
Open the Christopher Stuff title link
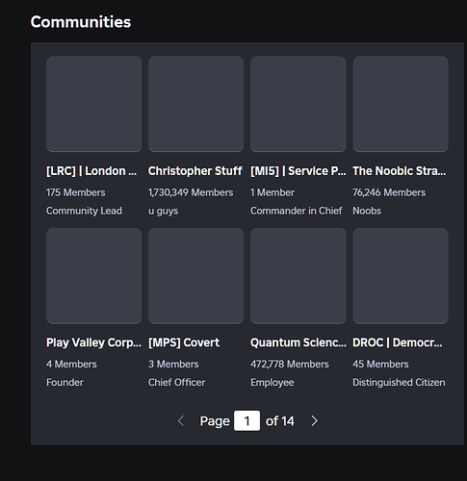(x=195, y=171)
